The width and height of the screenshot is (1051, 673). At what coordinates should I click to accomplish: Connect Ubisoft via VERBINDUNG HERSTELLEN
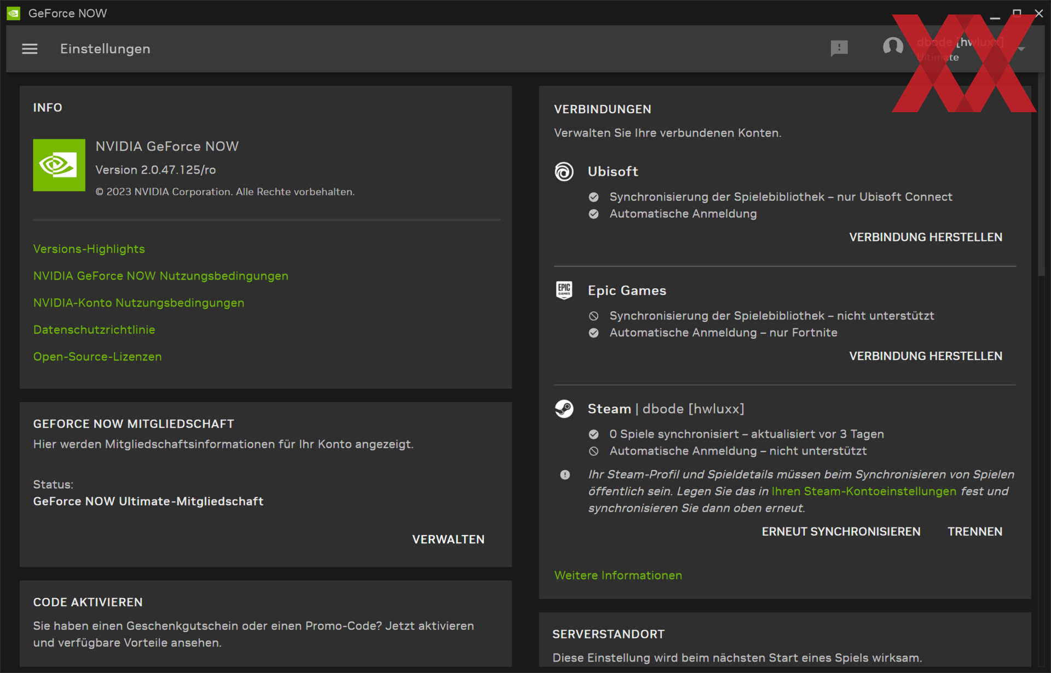[x=926, y=237]
